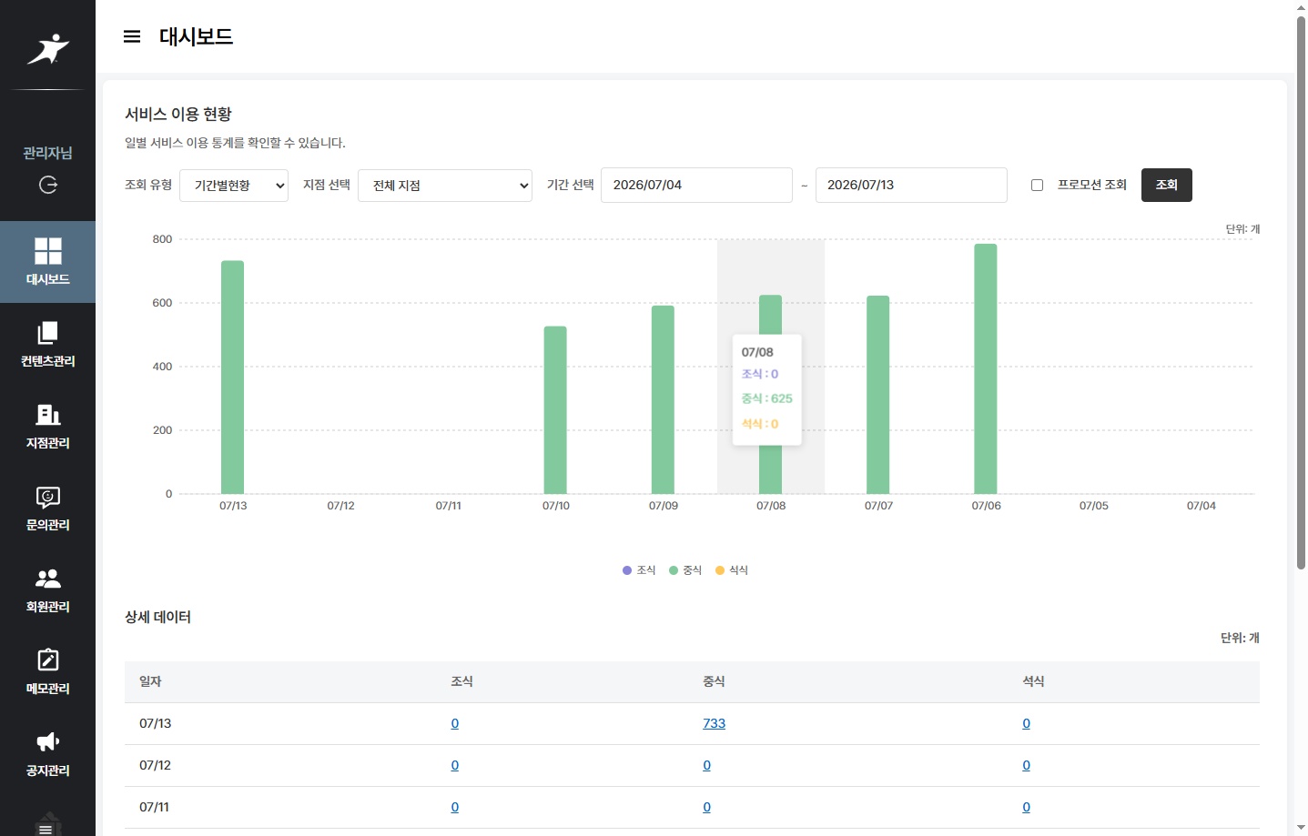
Task: Click the 조회 search button
Action: click(x=1167, y=185)
